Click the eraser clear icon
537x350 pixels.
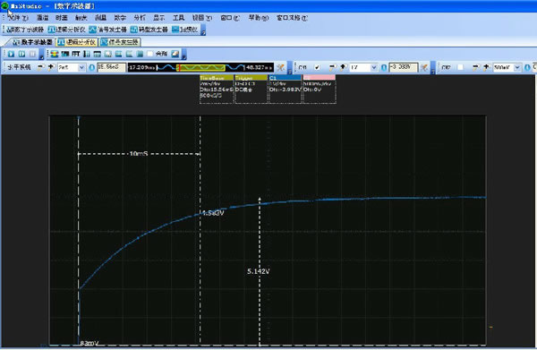(175, 54)
